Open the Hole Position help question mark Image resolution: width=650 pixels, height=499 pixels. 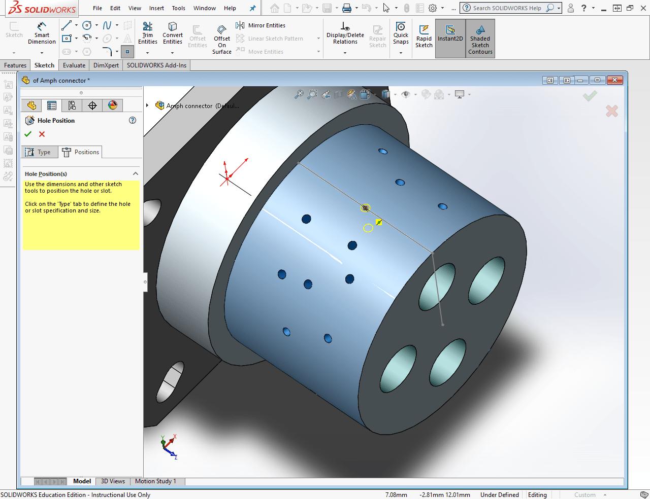point(132,120)
